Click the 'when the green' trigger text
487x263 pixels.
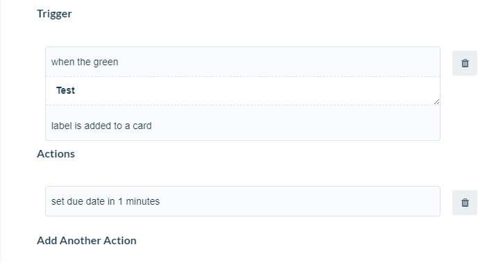click(85, 62)
